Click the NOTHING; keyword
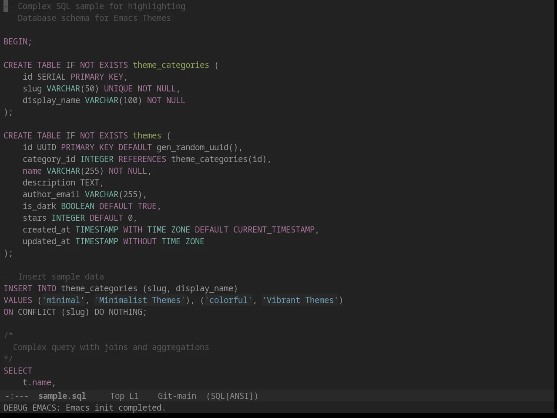The image size is (557, 418). [x=128, y=312]
